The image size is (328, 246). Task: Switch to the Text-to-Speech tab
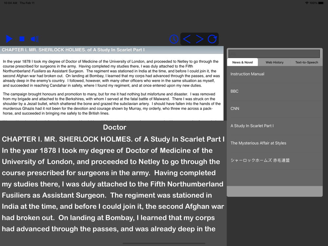(307, 62)
